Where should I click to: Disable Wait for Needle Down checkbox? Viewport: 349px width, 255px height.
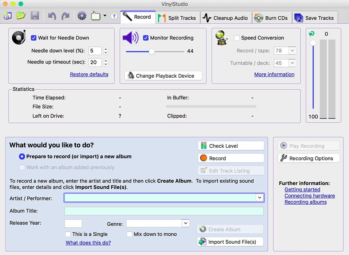point(34,38)
